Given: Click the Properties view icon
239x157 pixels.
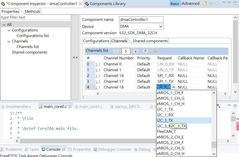Looking at the screenshot, I should coord(70,149).
